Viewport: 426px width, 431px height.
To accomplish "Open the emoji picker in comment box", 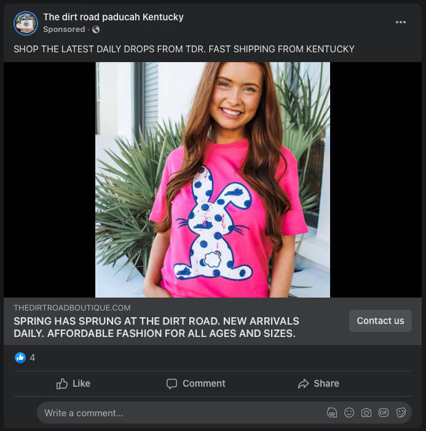I will tap(349, 413).
